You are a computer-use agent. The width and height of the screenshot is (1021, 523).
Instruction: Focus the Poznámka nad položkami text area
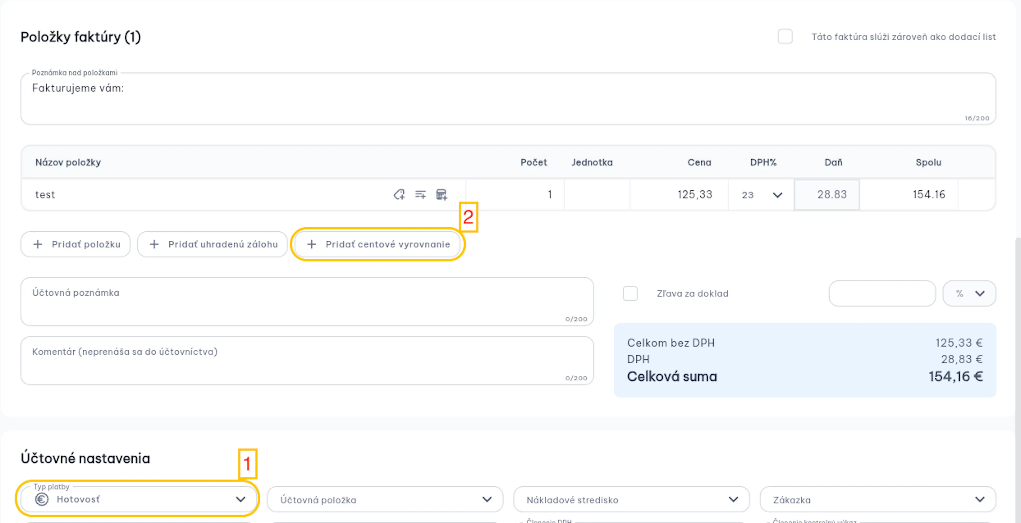click(x=508, y=99)
